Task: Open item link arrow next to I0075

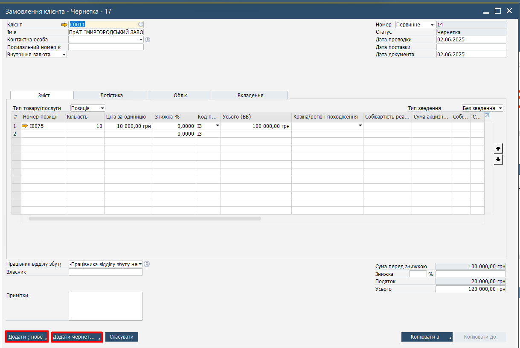Action: pyautogui.click(x=24, y=126)
